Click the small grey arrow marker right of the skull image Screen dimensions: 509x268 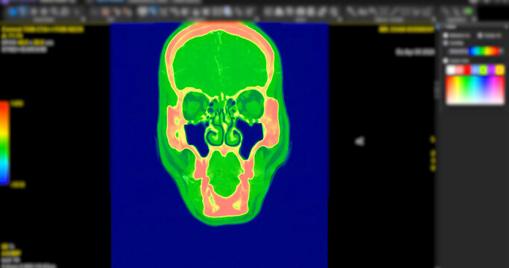(x=359, y=141)
